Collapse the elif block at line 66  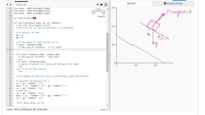click(12, 54)
